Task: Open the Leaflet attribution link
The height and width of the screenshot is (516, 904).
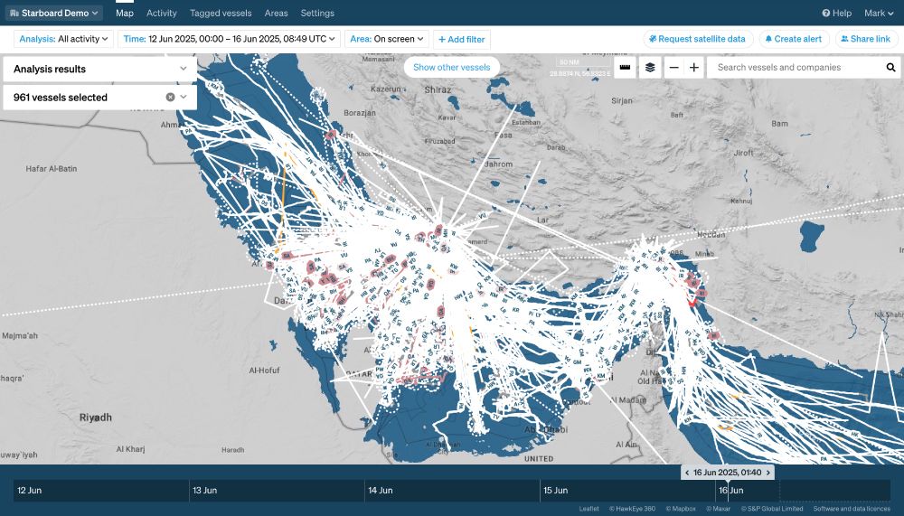Action: click(x=589, y=509)
